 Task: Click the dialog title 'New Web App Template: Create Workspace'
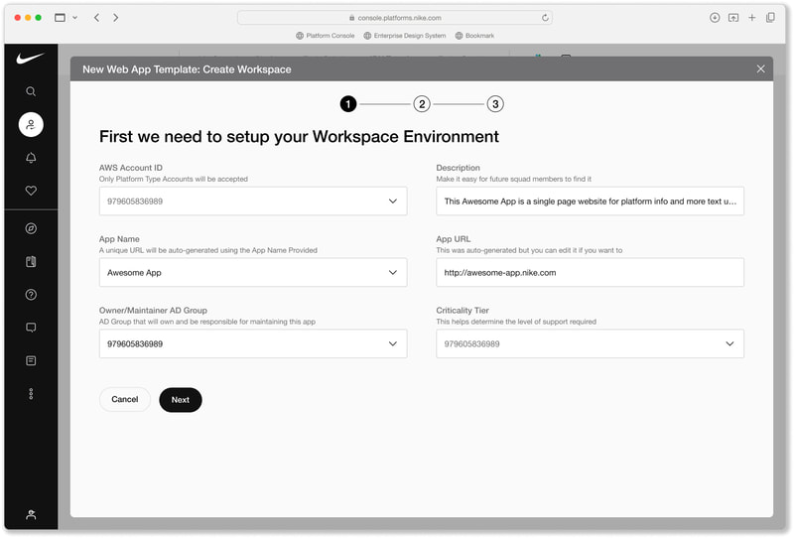point(187,69)
